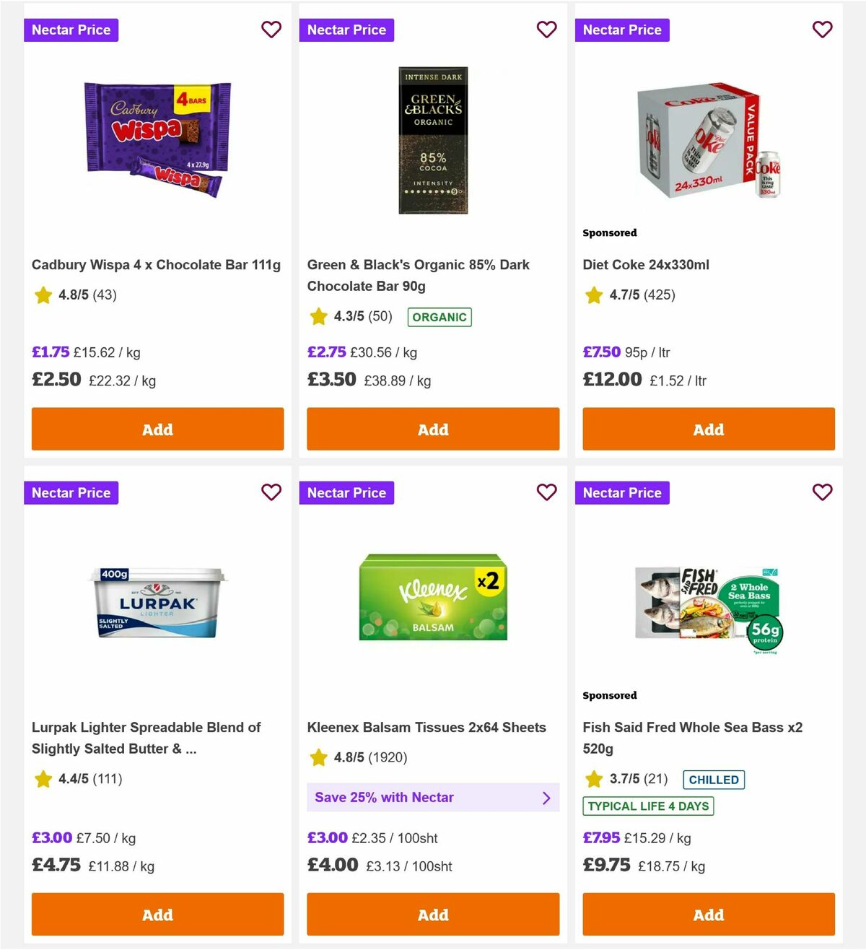Image resolution: width=866 pixels, height=950 pixels.
Task: Add Cadbury Wispa 4 pack to basket
Action: pos(157,429)
